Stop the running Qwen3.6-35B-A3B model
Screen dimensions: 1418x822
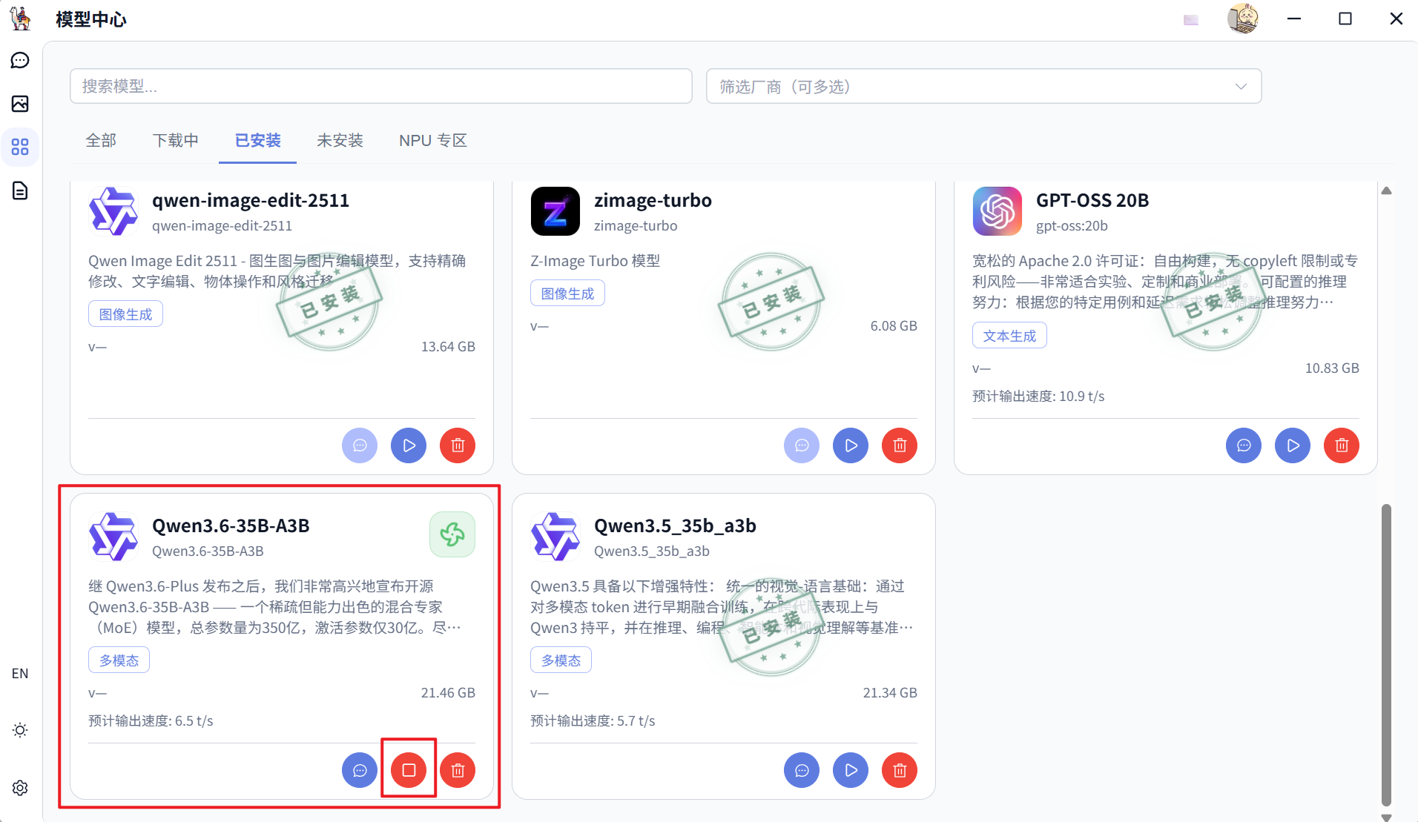[x=409, y=770]
